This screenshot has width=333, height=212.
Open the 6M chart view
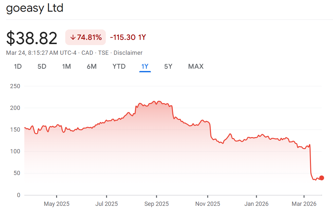92,66
